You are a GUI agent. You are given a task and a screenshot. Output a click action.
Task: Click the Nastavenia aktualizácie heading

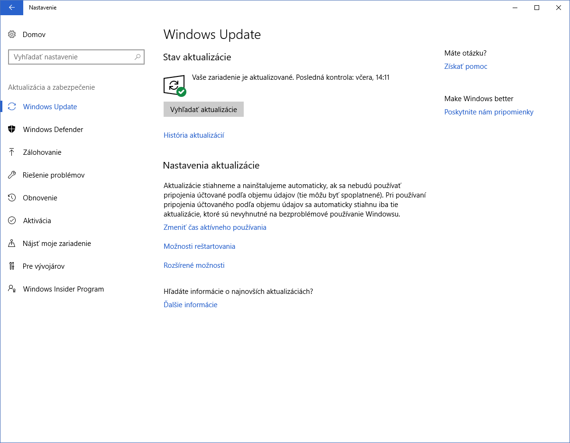tap(211, 166)
